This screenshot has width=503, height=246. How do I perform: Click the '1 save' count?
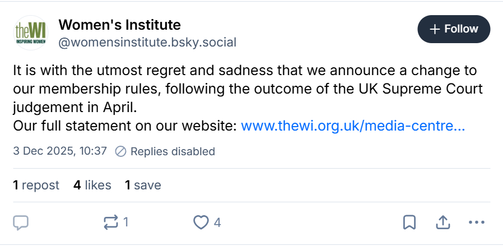tap(143, 185)
